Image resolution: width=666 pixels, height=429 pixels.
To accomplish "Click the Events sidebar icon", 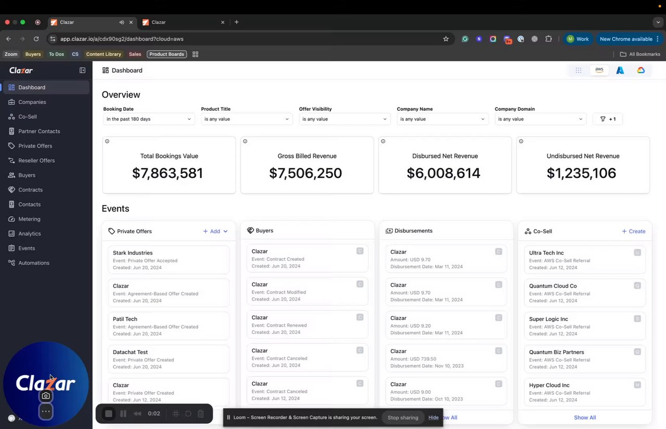I will tap(11, 248).
